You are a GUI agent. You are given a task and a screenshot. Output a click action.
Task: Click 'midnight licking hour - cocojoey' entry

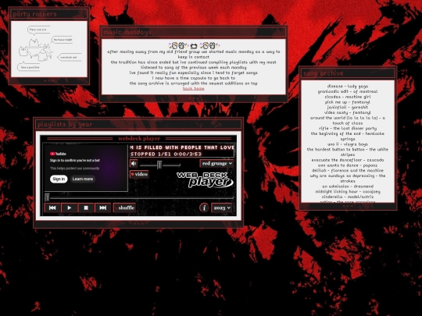348,192
